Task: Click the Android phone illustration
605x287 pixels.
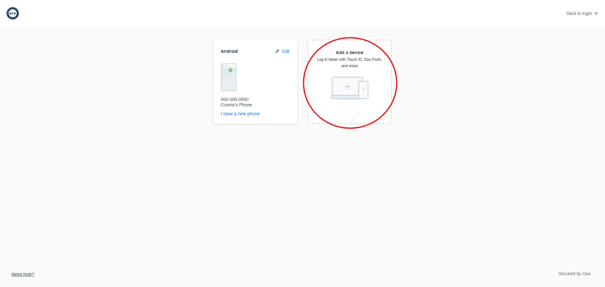Action: coord(228,77)
